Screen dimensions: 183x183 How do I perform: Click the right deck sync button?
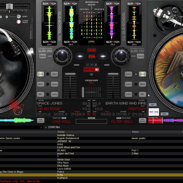click(164, 114)
